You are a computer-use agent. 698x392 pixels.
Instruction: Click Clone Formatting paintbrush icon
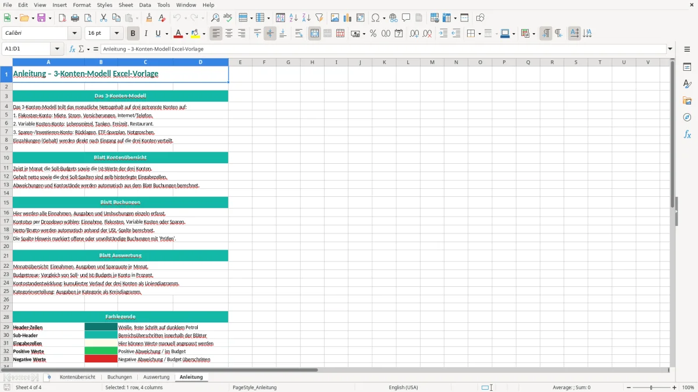pos(149,18)
